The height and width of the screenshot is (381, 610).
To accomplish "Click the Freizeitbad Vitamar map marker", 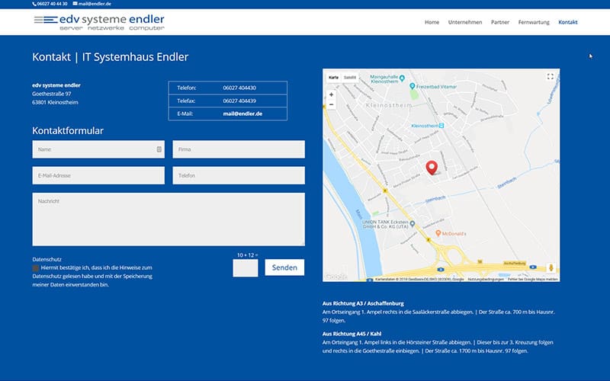I will pyautogui.click(x=412, y=86).
